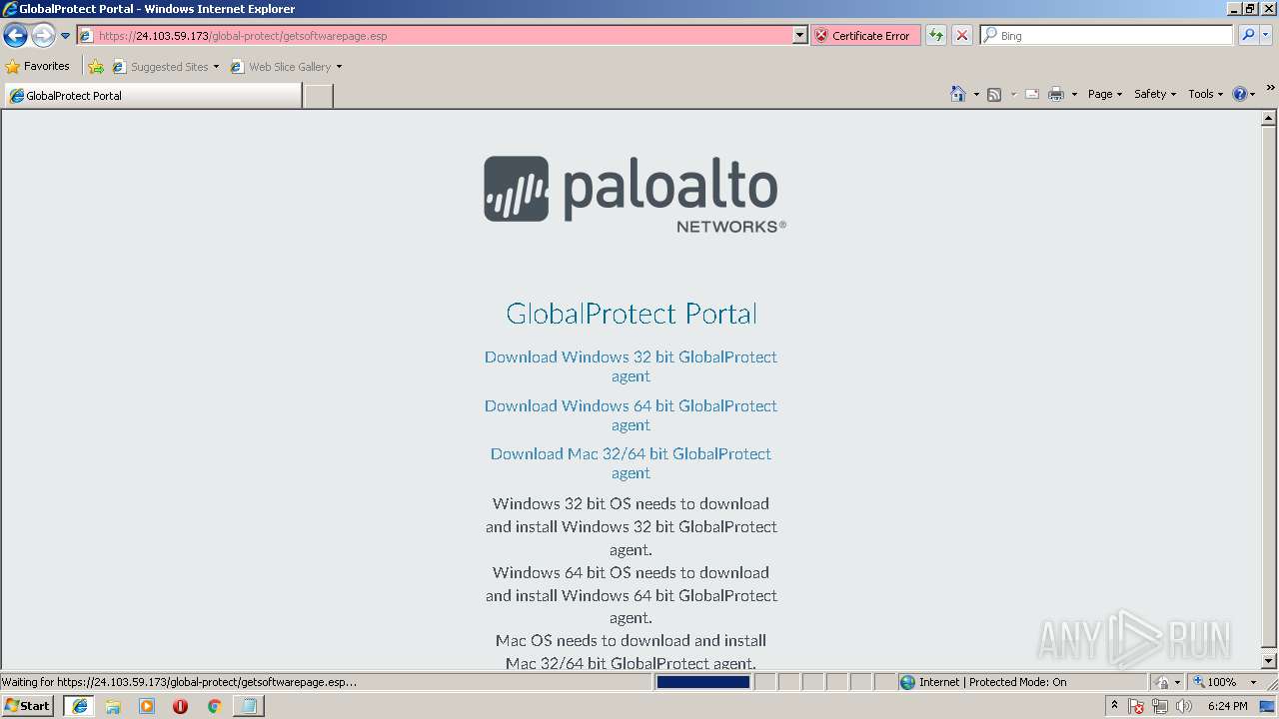Click Download Mac 32/64 bit GlobalProtect agent
Viewport: 1279px width, 719px height.
click(x=631, y=463)
